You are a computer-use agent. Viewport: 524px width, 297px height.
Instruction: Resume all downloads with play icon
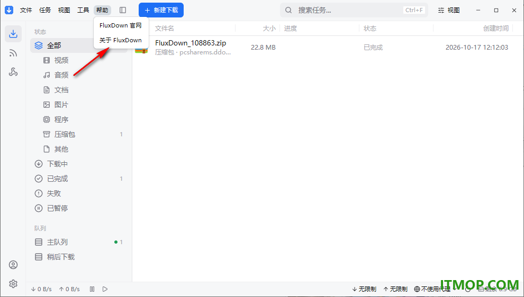click(x=105, y=289)
